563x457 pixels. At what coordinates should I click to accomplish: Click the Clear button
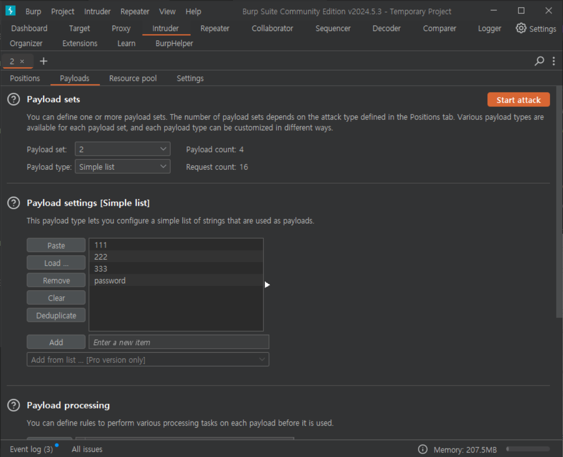click(56, 298)
